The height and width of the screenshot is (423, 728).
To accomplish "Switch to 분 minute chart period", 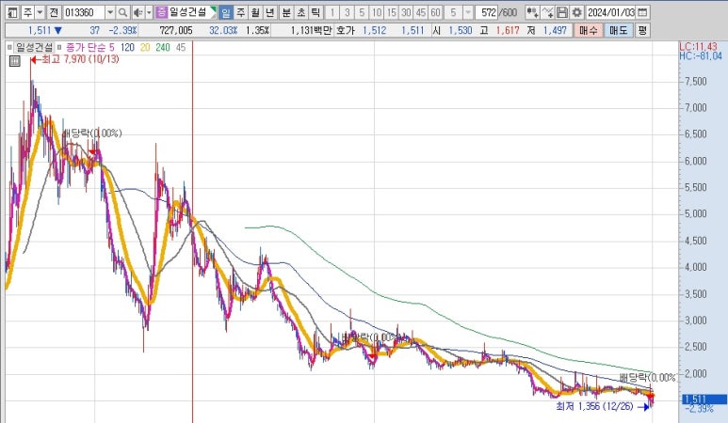I will point(286,12).
